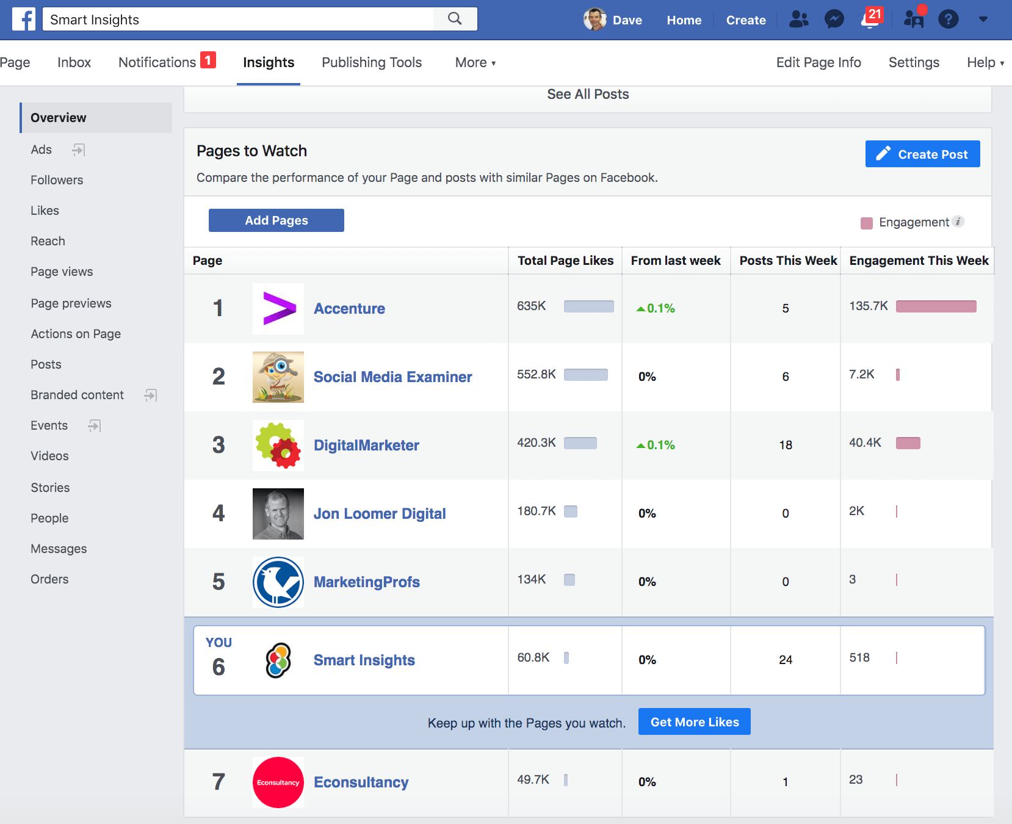Open the Social Media Examiner link

tap(392, 377)
